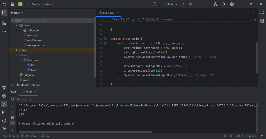Toggle scroll to end in console
Viewport: 266px width, 139px height.
point(12,123)
